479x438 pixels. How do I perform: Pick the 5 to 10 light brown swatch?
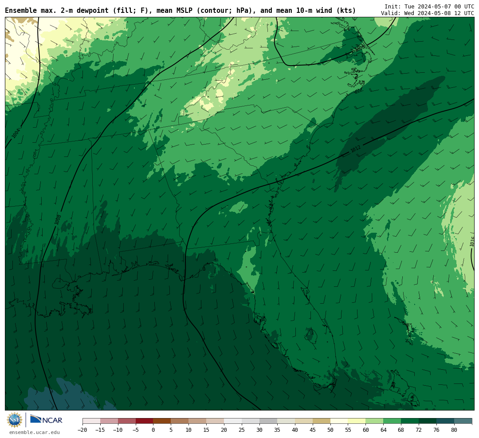click(x=180, y=421)
